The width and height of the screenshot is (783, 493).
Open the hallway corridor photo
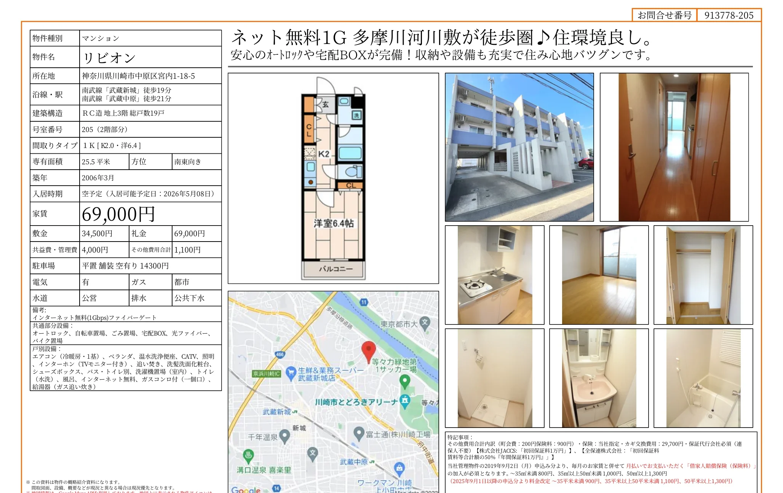674,147
